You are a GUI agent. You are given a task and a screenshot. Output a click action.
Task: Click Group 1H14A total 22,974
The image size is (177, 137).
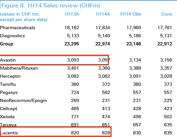[103, 44]
